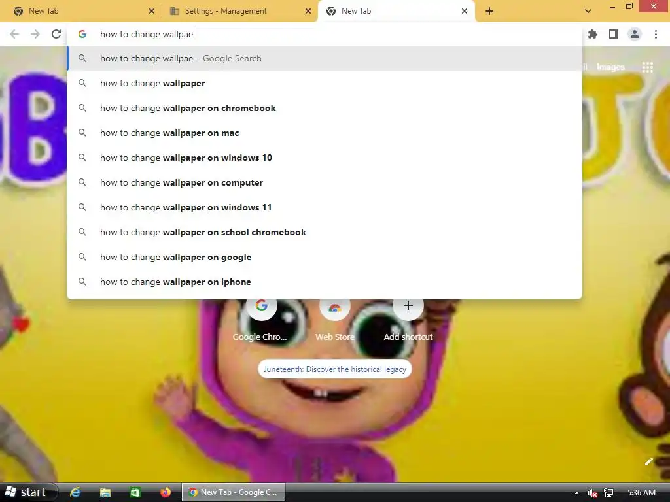
Task: Open Chrome three-dot menu
Action: [x=656, y=34]
